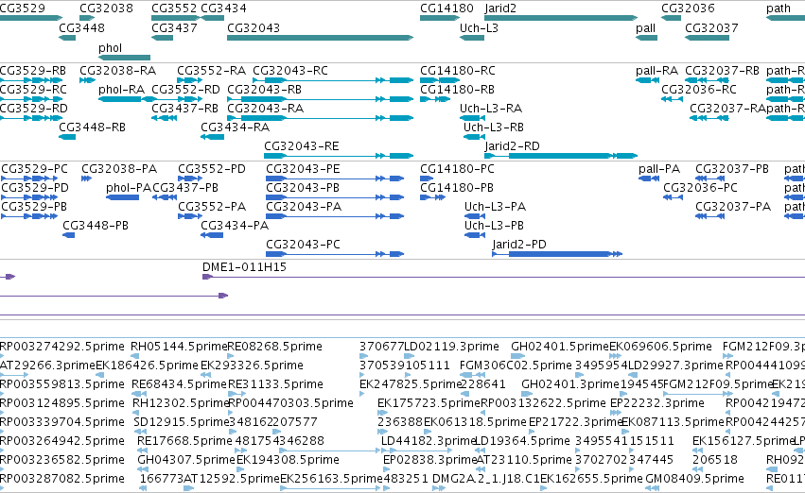This screenshot has width=805, height=493.
Task: Select protein CG3434-PA label
Action: (235, 226)
